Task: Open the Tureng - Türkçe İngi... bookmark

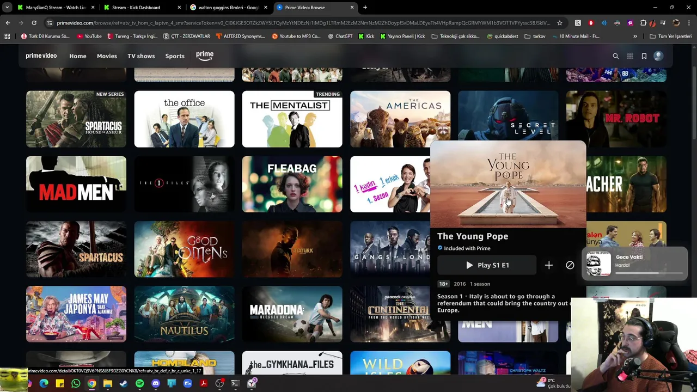Action: click(x=132, y=36)
